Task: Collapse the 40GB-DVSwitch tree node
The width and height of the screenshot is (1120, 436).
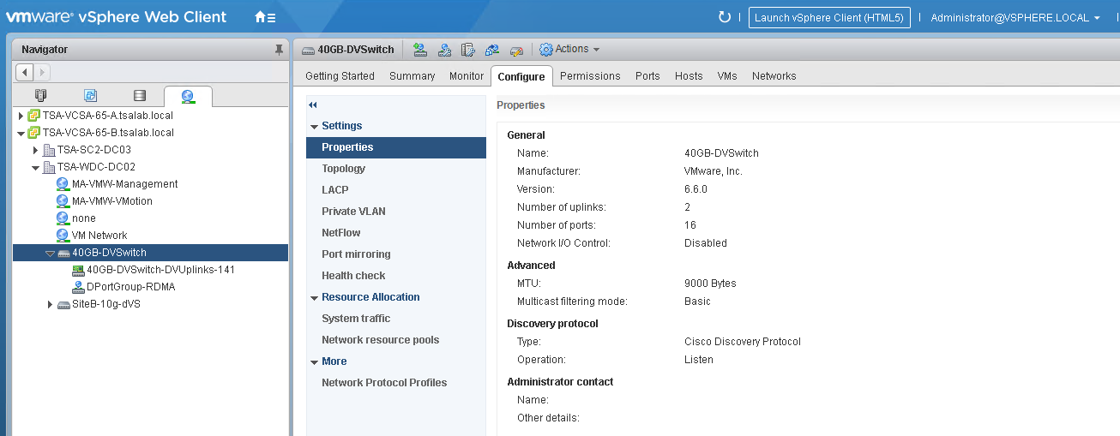Action: click(50, 253)
